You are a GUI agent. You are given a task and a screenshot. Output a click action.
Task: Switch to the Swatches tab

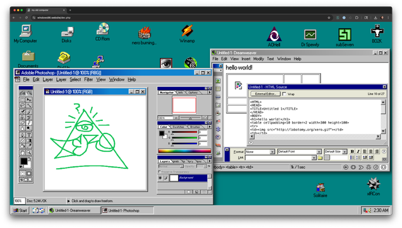[x=179, y=127]
